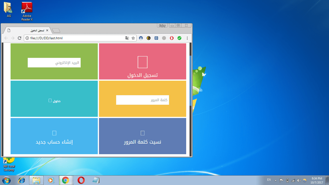
Task: Select the تسجيل الدخول browser tab
Action: (27, 30)
